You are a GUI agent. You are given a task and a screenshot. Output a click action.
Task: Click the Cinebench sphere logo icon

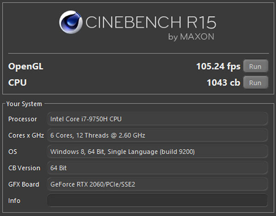point(71,23)
